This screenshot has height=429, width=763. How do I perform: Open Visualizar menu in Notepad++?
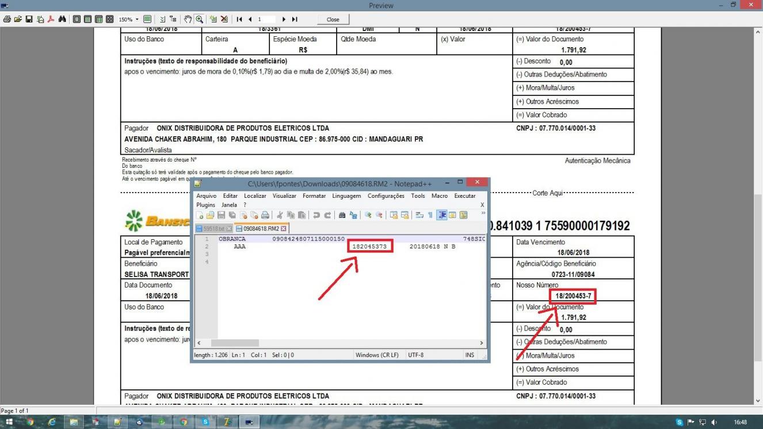284,196
